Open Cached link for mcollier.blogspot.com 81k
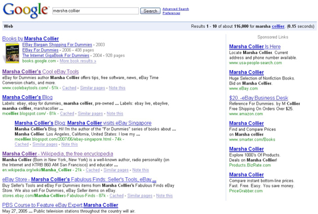The width and height of the screenshot is (318, 214). [67, 114]
